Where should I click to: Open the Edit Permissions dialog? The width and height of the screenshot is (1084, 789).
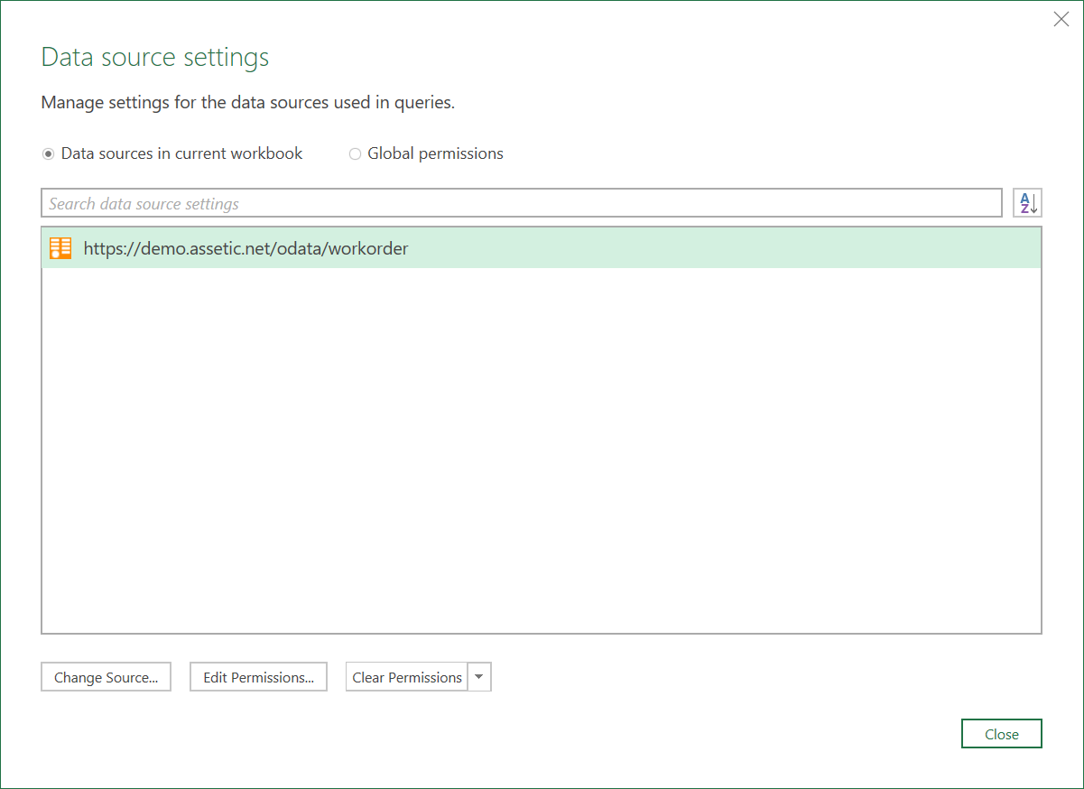tap(258, 677)
